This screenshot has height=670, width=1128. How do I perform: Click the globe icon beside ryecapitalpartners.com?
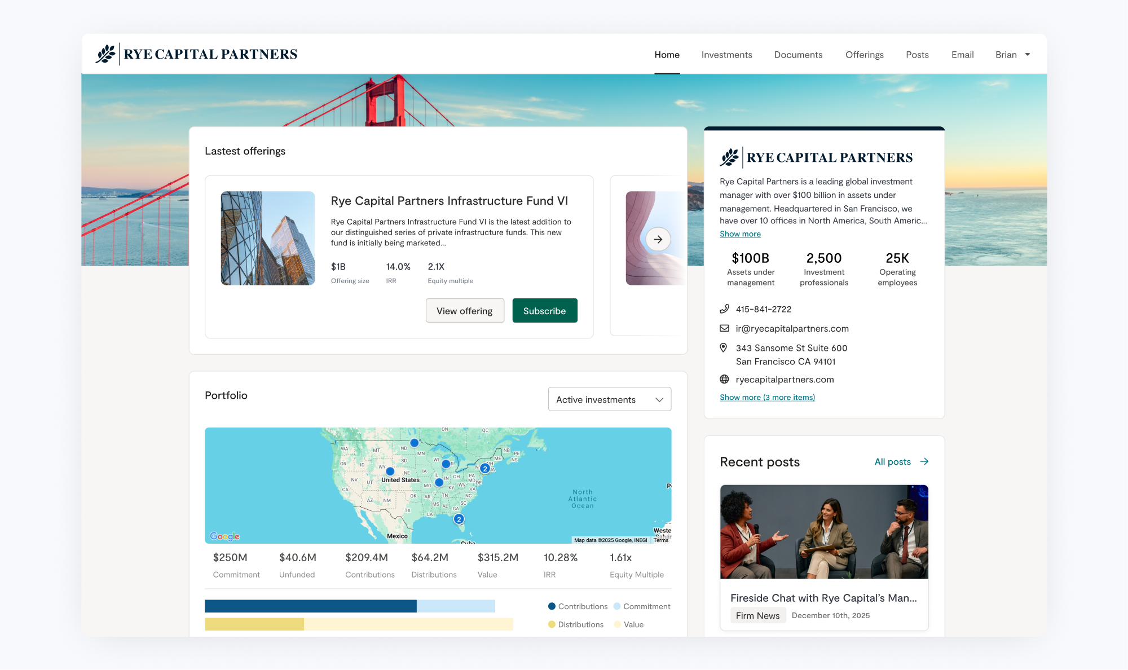(724, 380)
